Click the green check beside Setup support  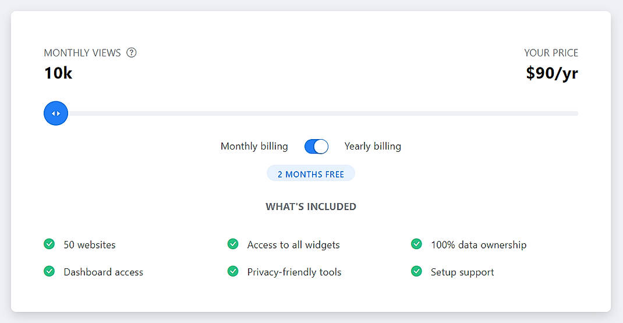[x=416, y=271]
